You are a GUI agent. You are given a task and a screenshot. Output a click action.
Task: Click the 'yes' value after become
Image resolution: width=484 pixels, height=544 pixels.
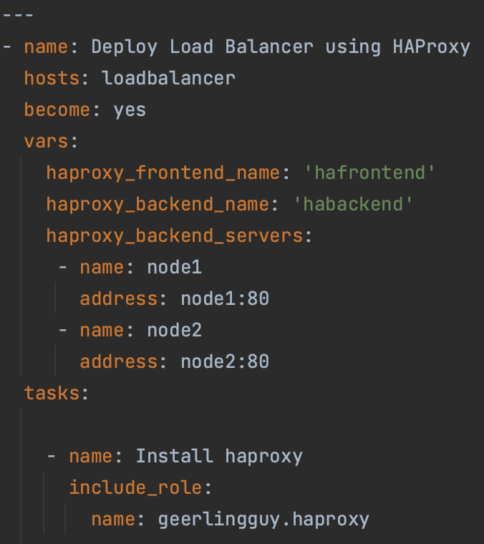(x=130, y=110)
